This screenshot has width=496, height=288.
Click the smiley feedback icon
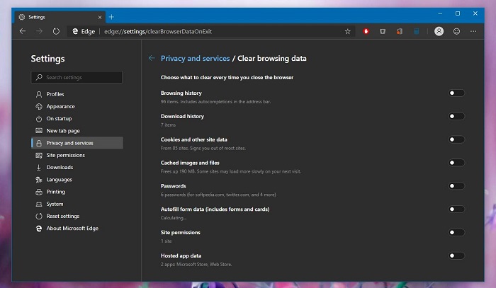pos(456,31)
